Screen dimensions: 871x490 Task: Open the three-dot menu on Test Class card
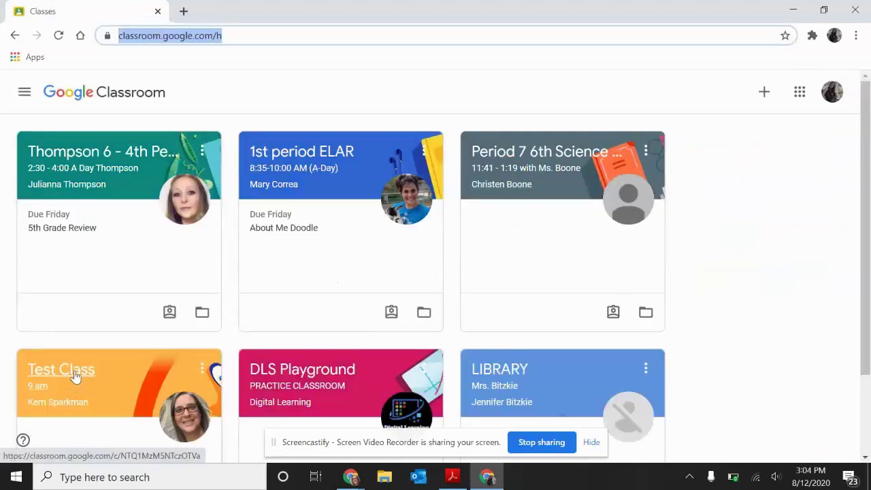[x=202, y=369]
